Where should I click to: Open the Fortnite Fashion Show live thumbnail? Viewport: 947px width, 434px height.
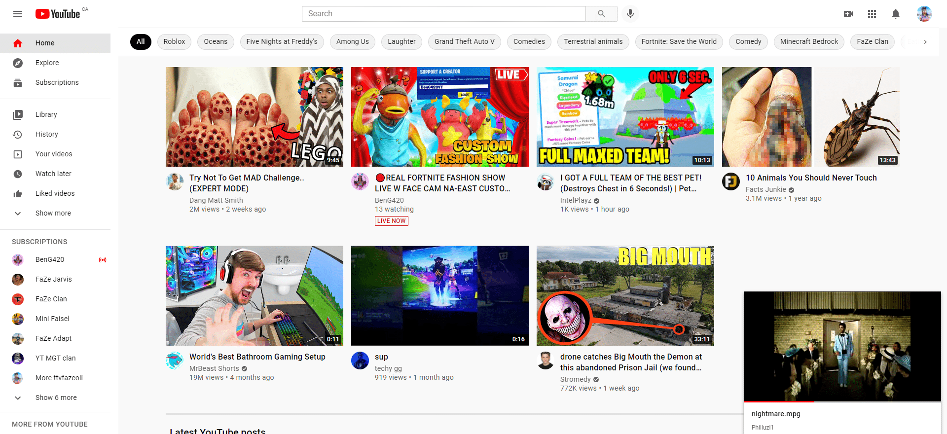point(440,117)
